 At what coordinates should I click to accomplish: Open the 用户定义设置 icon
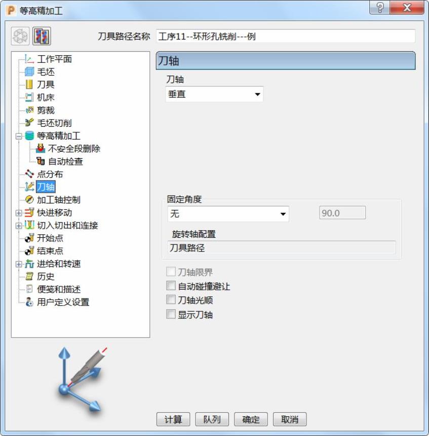29,302
